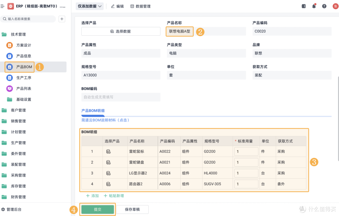339x216 pixels.
Task: Click the 产品编码 field C0020
Action: pyautogui.click(x=292, y=31)
